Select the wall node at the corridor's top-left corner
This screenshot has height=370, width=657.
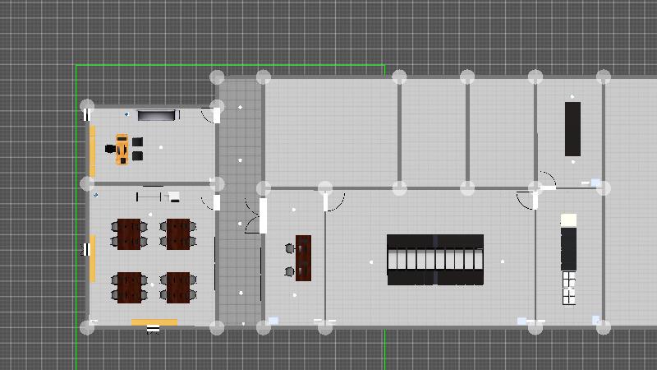coord(217,77)
